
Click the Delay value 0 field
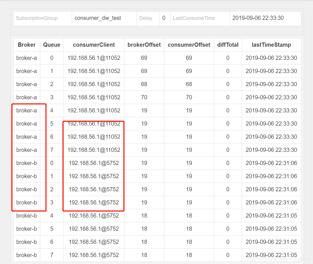164,18
